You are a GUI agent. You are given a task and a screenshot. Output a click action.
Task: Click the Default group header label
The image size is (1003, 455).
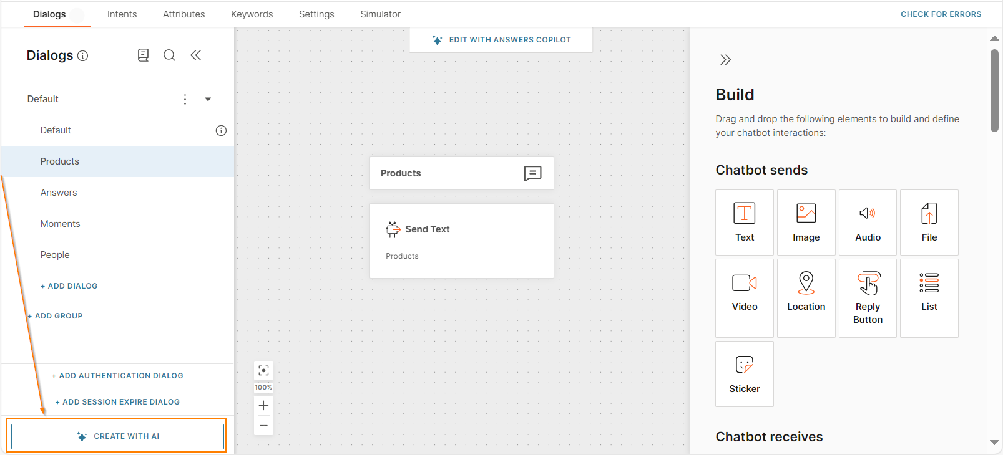[x=42, y=99]
